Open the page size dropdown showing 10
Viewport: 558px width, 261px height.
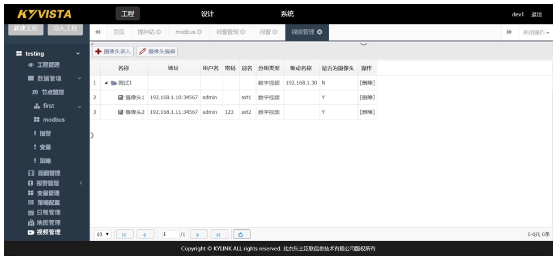pyautogui.click(x=103, y=234)
